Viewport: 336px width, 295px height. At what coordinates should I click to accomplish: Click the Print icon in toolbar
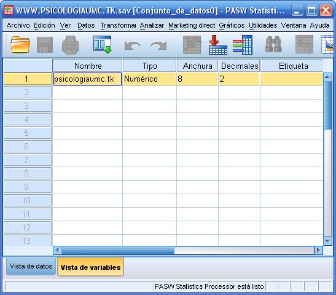click(x=70, y=45)
